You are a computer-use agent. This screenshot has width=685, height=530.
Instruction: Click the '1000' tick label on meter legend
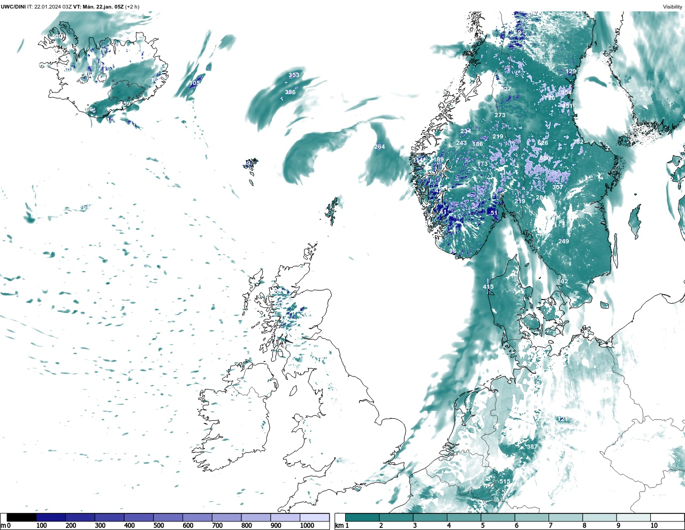pos(307,526)
